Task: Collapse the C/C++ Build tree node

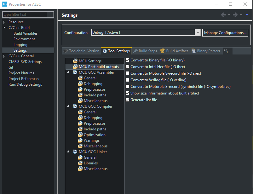Action: 4,28
